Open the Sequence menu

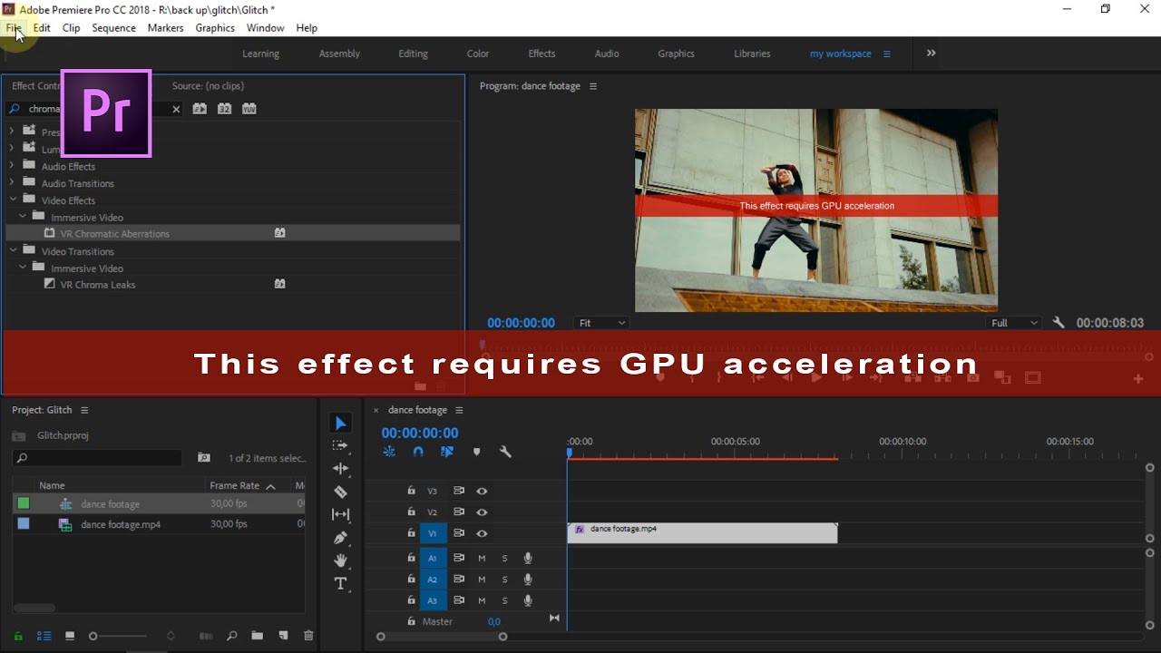pos(113,28)
